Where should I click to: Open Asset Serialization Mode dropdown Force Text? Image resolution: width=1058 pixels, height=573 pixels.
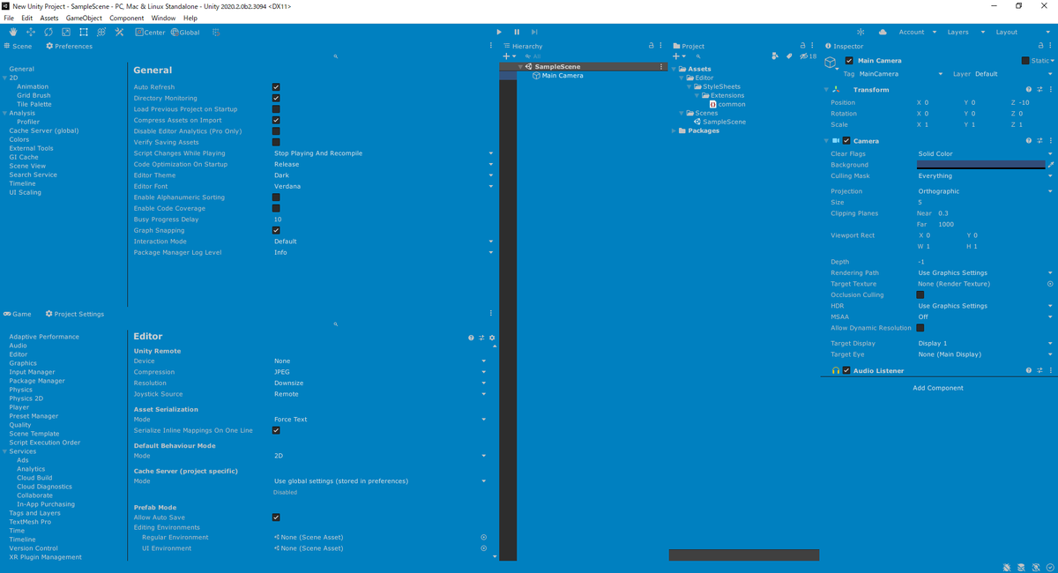379,420
